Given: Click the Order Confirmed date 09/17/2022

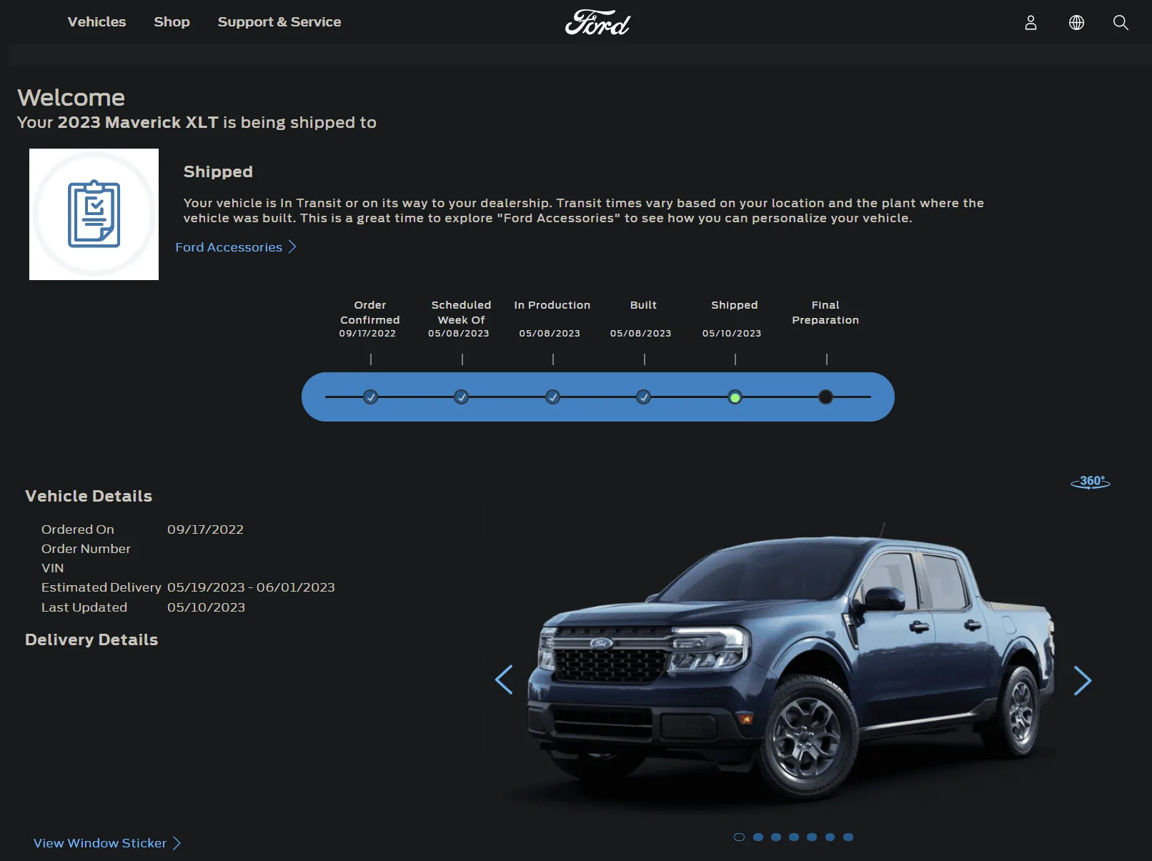Looking at the screenshot, I should click(x=367, y=334).
